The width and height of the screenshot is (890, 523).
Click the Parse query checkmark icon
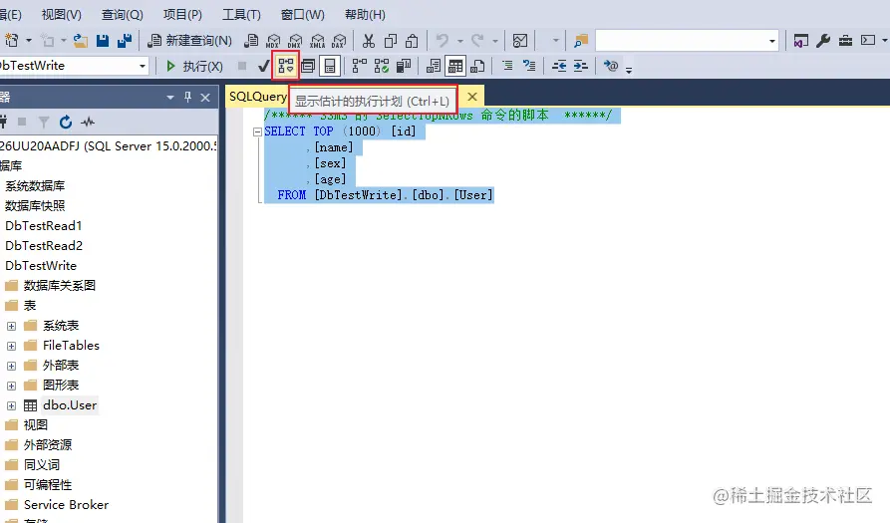point(263,67)
